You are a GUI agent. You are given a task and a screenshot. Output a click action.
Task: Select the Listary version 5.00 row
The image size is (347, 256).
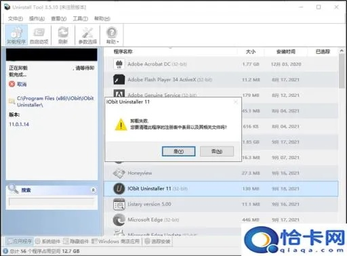221,204
